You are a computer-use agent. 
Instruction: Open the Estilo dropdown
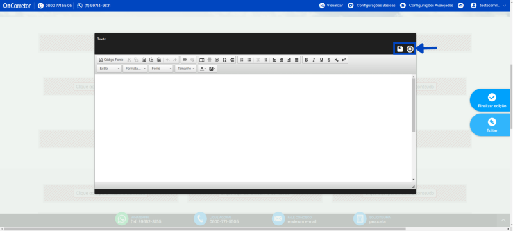[x=109, y=69]
